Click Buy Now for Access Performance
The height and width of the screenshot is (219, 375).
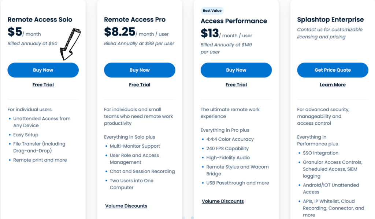pos(236,70)
